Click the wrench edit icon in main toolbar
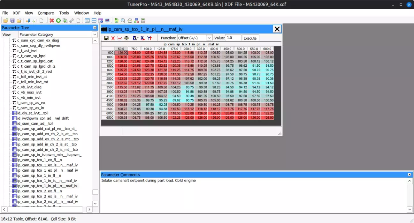The image size is (414, 223). click(x=72, y=21)
